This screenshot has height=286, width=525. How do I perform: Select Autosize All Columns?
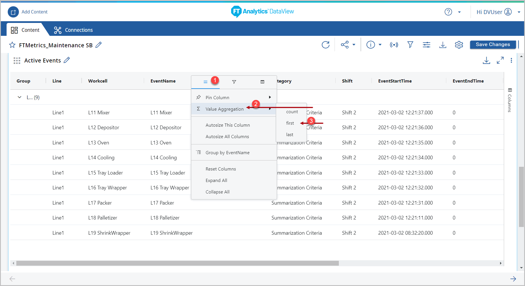pyautogui.click(x=234, y=136)
